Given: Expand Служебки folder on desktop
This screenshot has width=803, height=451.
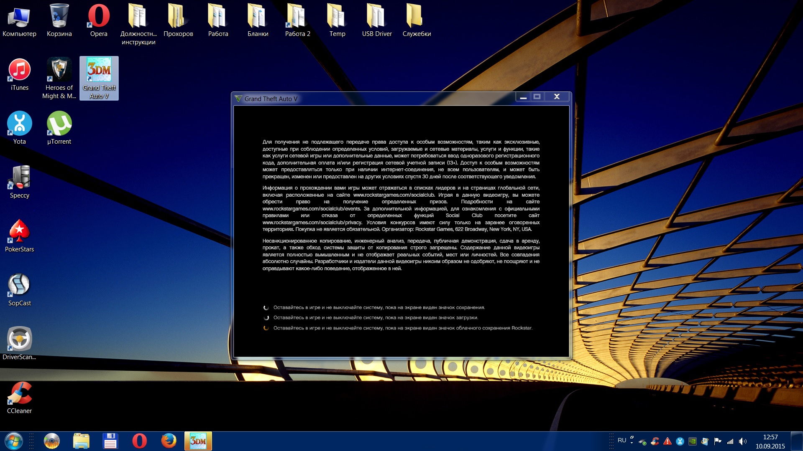Looking at the screenshot, I should (417, 17).
